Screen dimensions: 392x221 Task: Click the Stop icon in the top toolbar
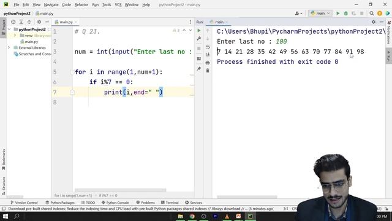361,14
